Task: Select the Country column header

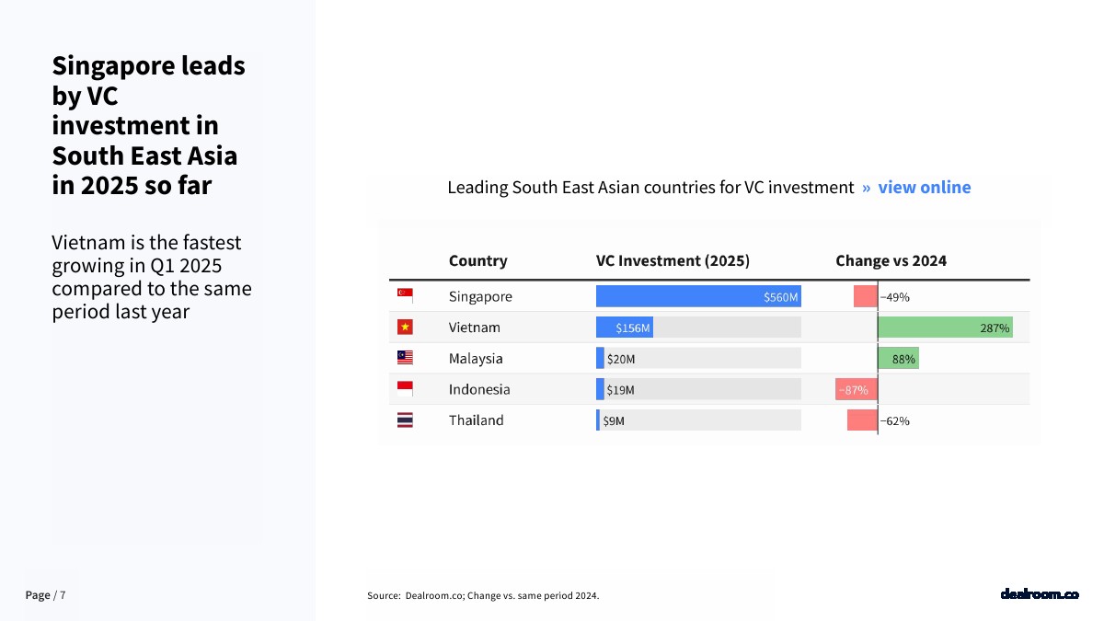Action: pyautogui.click(x=477, y=260)
